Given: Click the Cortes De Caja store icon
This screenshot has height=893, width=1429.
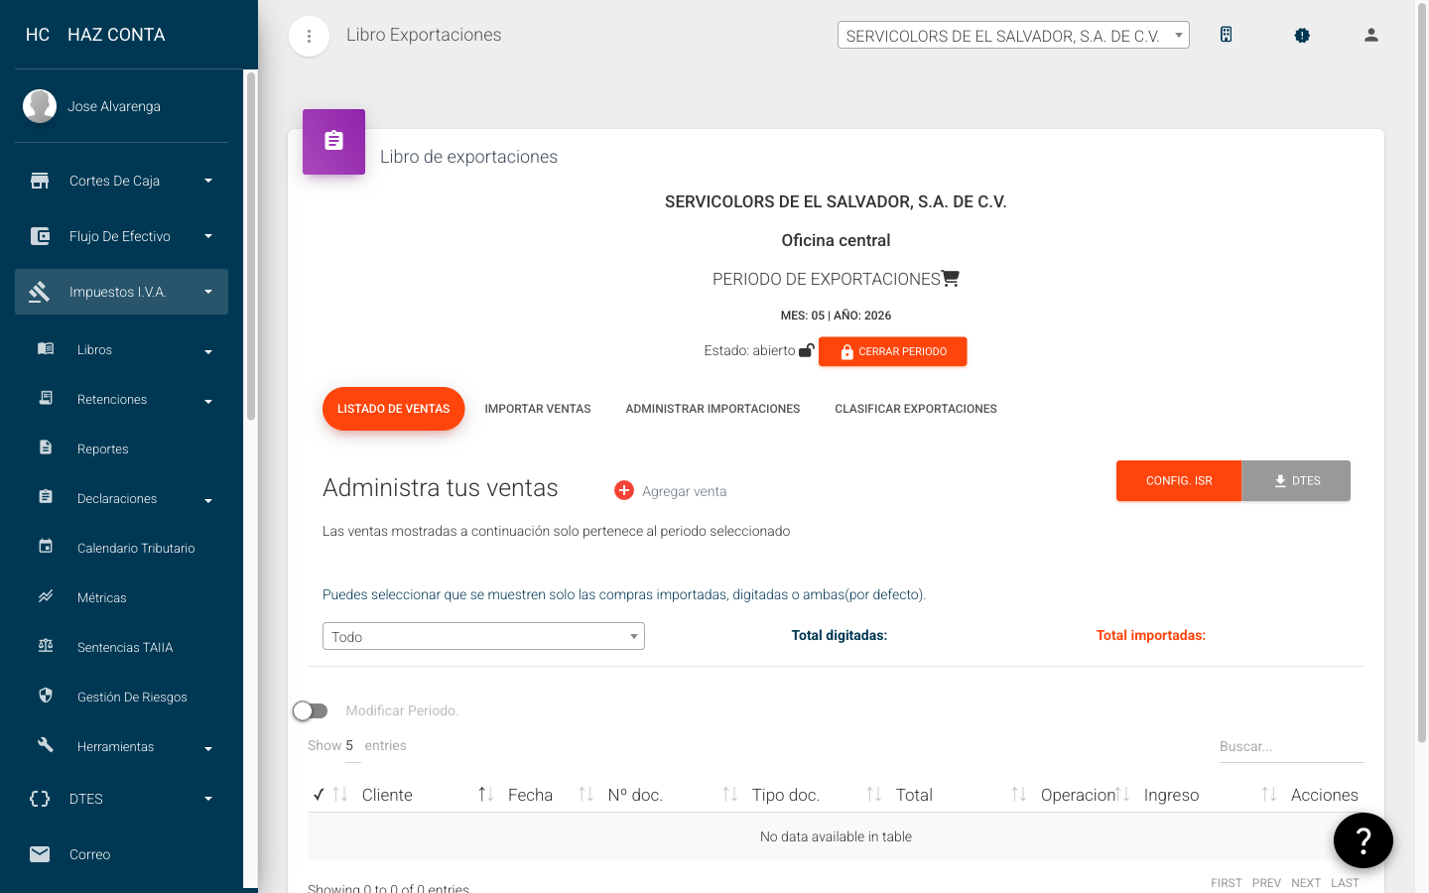Looking at the screenshot, I should click(x=40, y=181).
